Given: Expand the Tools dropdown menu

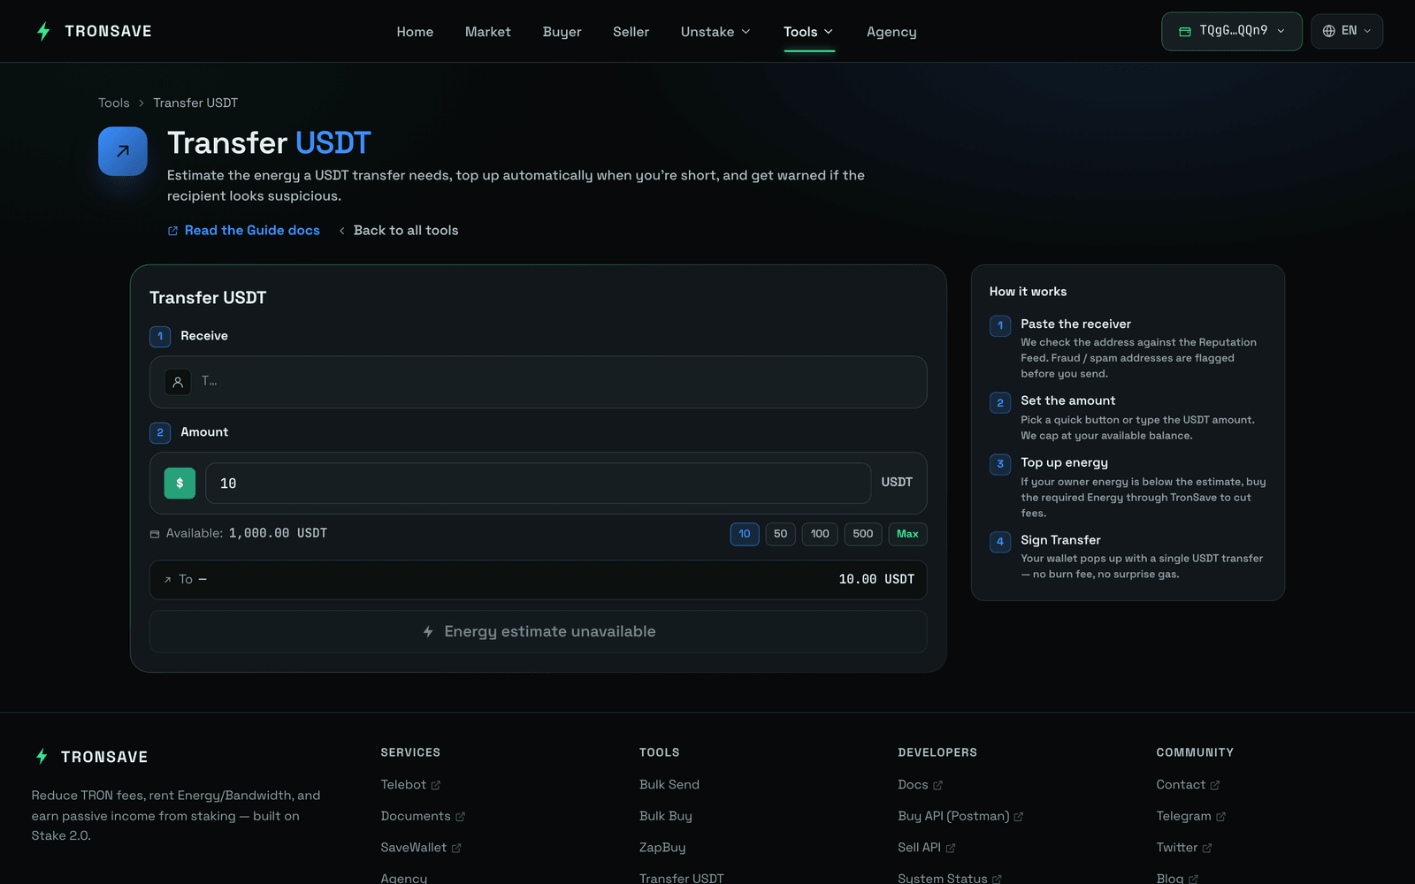Looking at the screenshot, I should coord(808,32).
